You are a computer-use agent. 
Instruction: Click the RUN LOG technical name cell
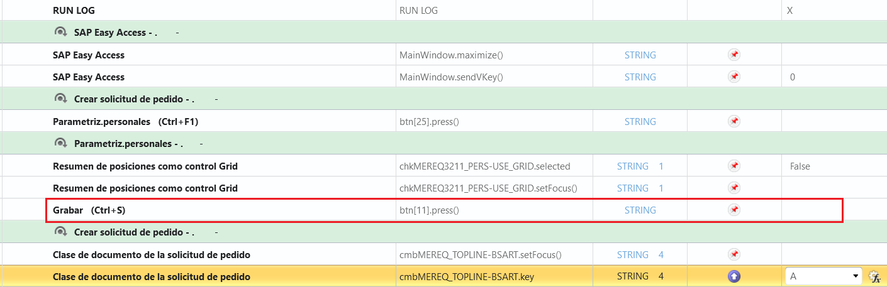(419, 11)
